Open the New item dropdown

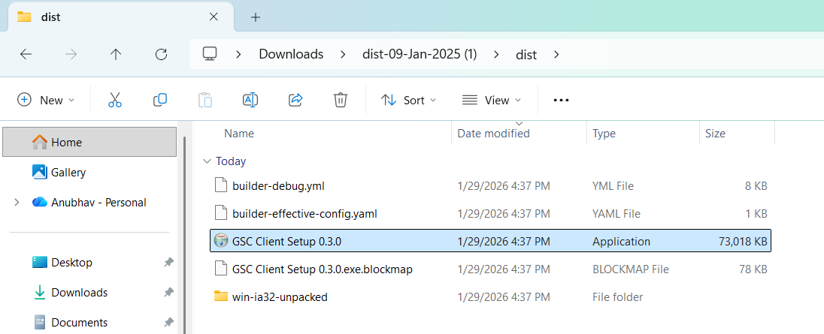(46, 100)
